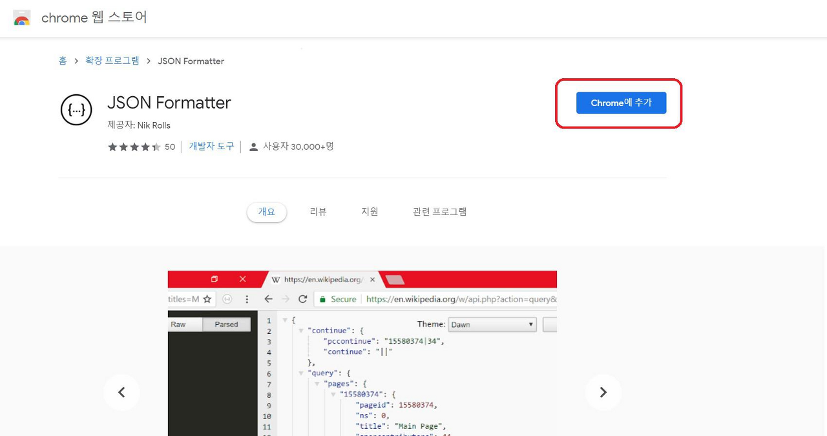The height and width of the screenshot is (436, 827).
Task: Click the Secure lock label in preview
Action: [338, 299]
